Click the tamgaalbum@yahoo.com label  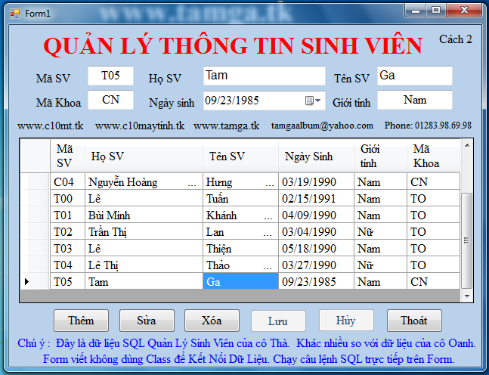pyautogui.click(x=322, y=126)
